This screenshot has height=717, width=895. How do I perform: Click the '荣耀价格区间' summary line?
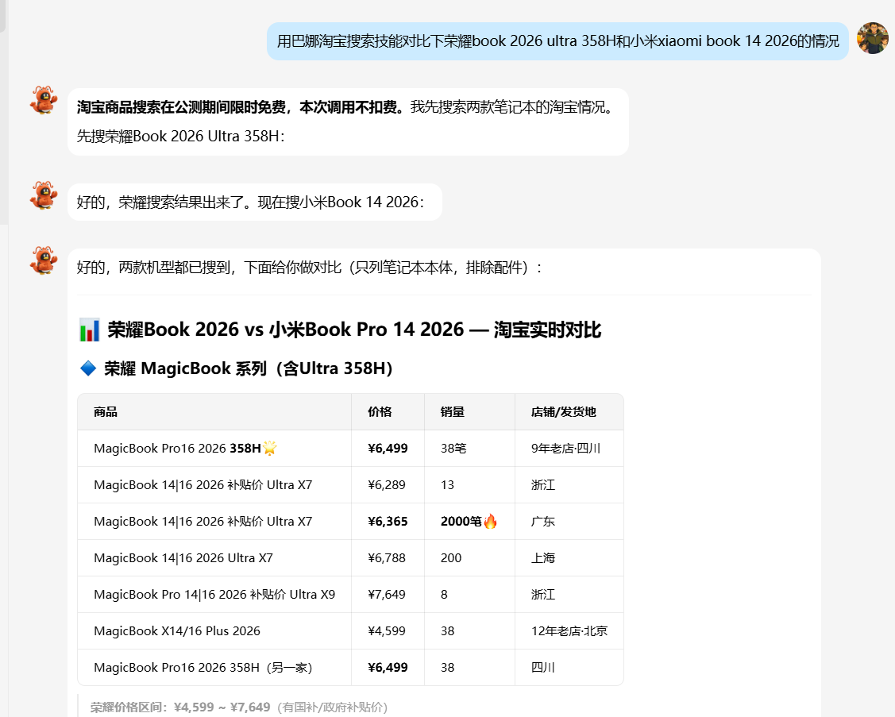coord(238,707)
